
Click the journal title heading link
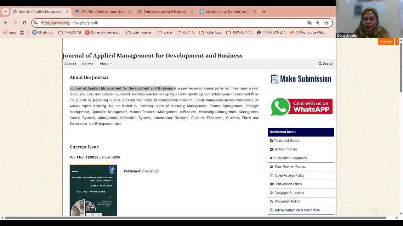click(x=152, y=56)
